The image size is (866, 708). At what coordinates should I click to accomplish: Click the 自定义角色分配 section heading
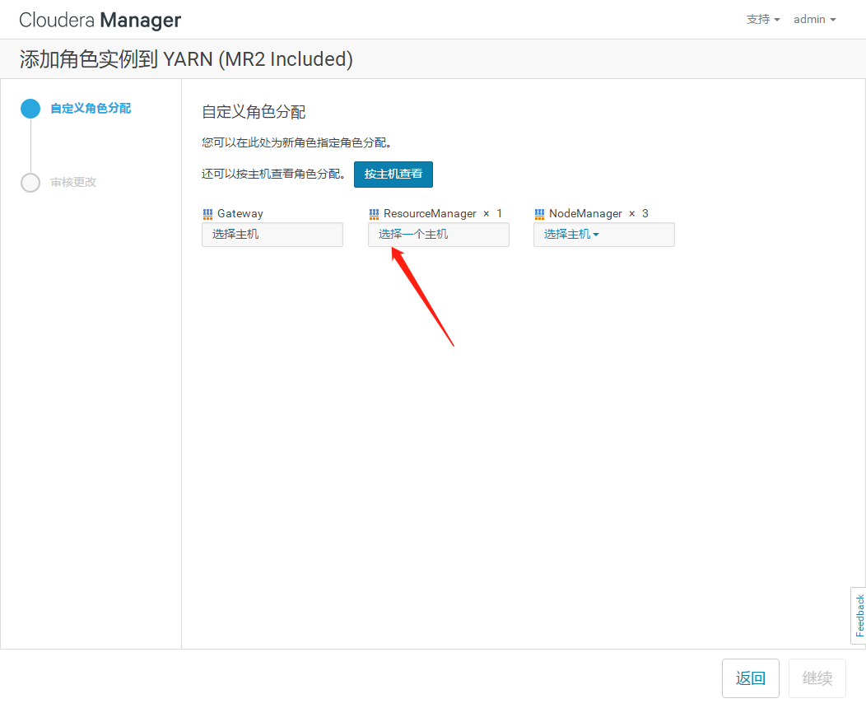pos(254,112)
